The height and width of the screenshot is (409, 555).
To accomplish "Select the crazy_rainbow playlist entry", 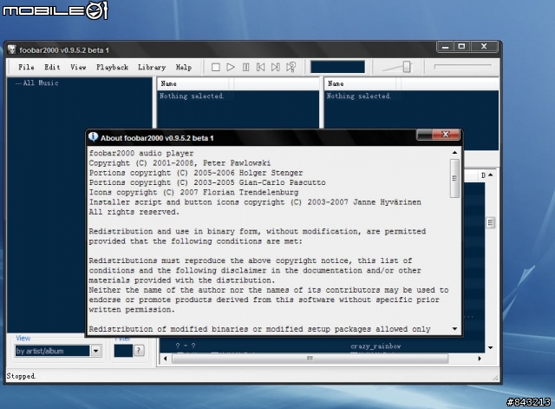I will [x=375, y=346].
